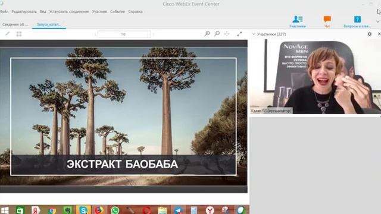Open Opera browser from the taskbar
The width and height of the screenshot is (381, 214).
pos(146,210)
